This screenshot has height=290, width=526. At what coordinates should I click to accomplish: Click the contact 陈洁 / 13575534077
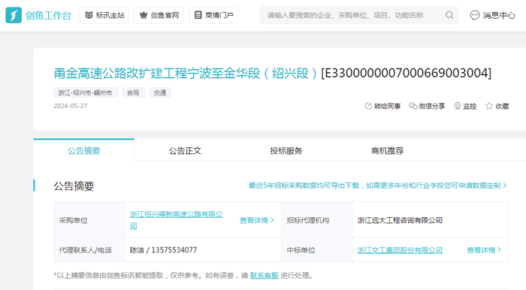[163, 250]
